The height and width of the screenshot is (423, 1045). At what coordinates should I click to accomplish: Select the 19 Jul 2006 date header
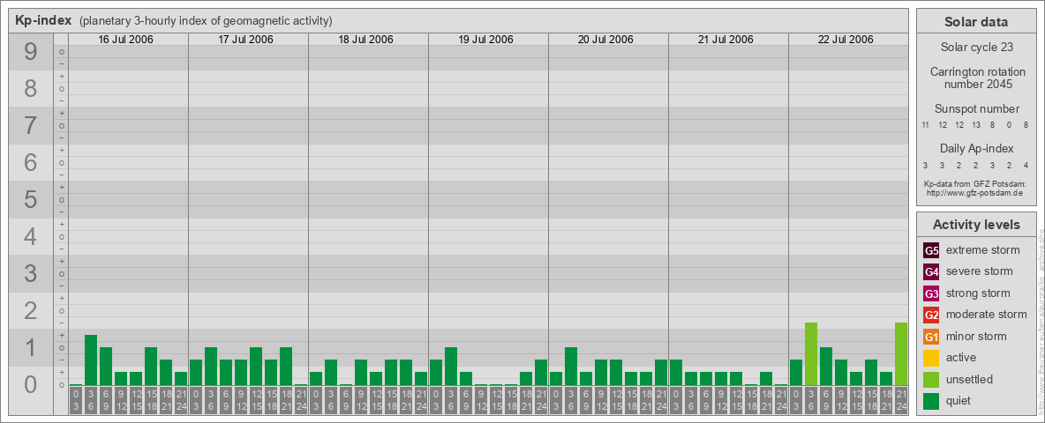point(485,40)
